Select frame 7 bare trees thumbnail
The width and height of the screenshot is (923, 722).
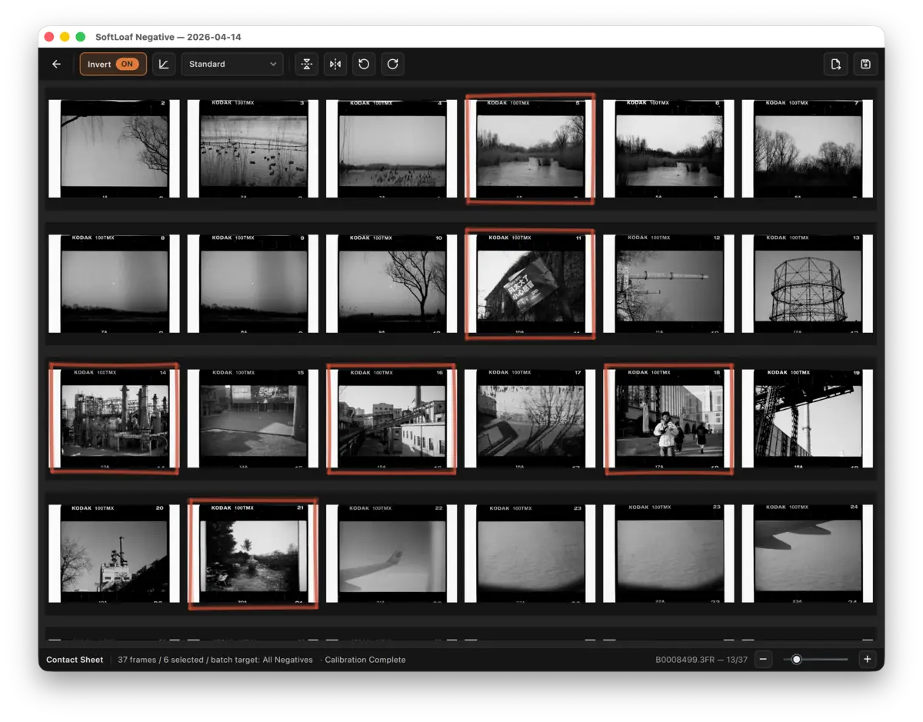coord(807,148)
